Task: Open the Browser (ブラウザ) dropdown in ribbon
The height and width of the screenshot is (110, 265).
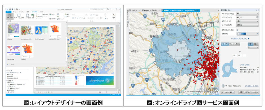Action: (x=53, y=18)
